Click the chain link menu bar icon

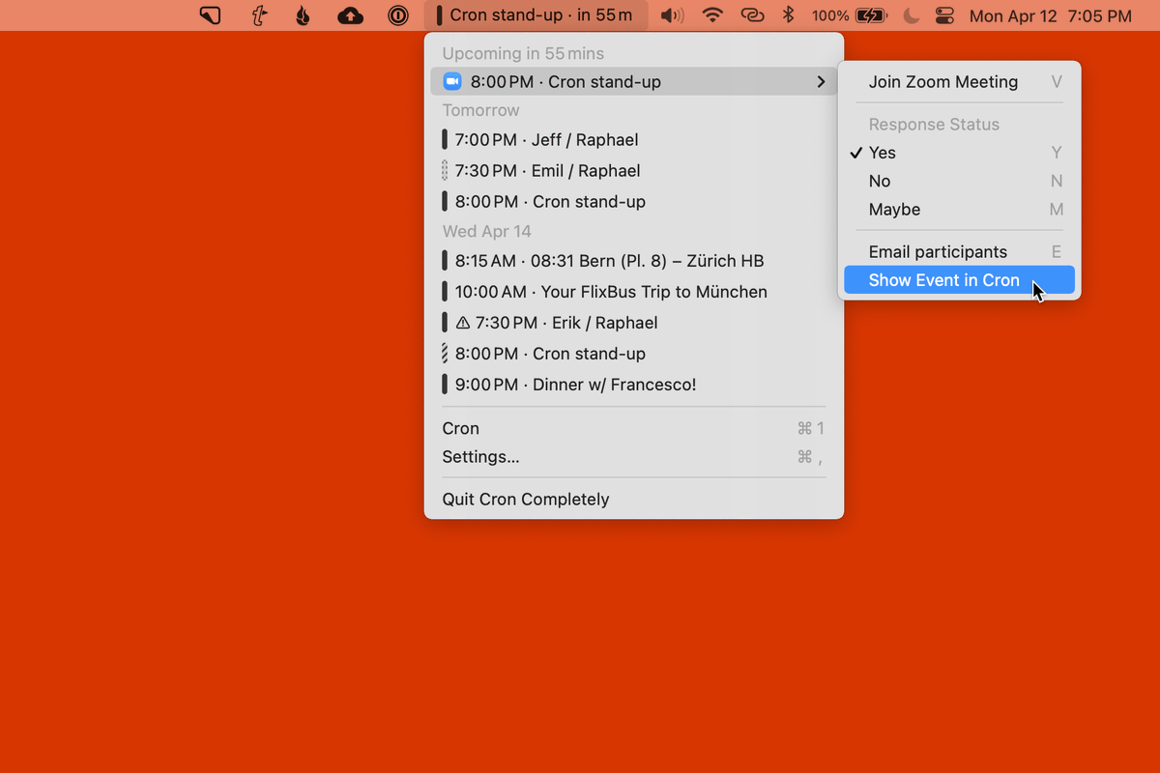(x=752, y=15)
